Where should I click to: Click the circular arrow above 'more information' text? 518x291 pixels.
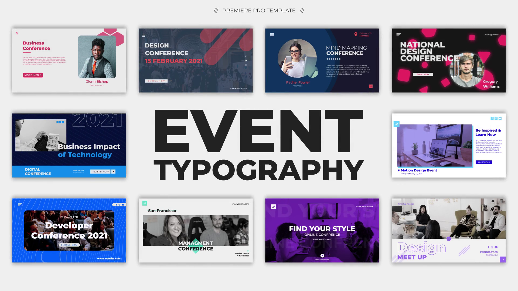click(x=322, y=256)
